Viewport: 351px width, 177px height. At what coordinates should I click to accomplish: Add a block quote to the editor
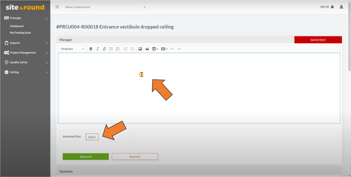(147, 49)
